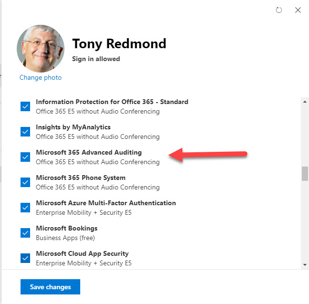Click the refresh icon in the panel header

pos(278,10)
